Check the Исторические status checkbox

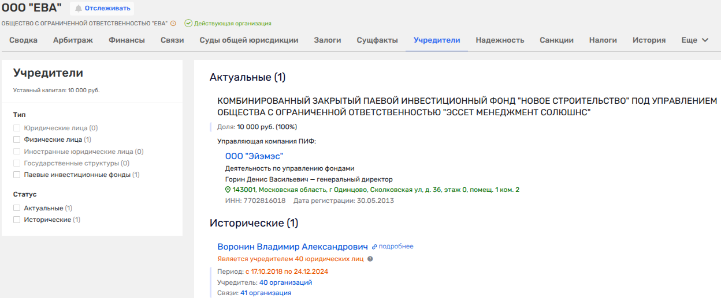tap(17, 220)
